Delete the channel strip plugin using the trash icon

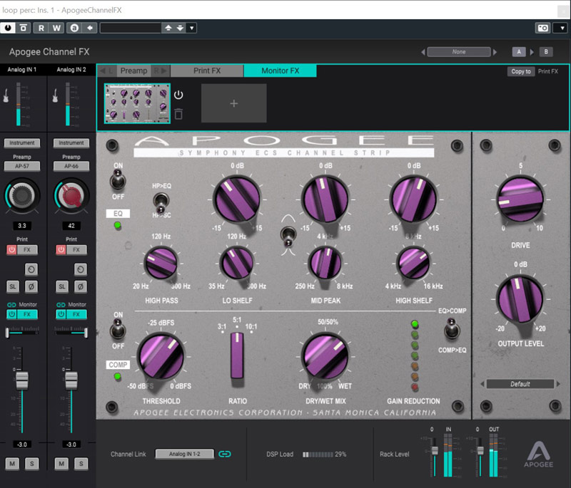(x=179, y=113)
